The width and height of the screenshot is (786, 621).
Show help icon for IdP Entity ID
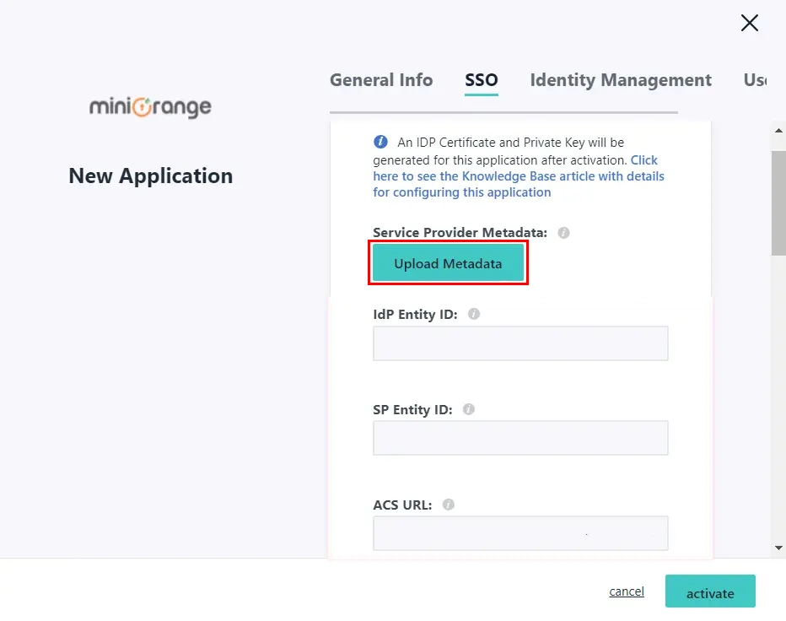click(x=474, y=314)
